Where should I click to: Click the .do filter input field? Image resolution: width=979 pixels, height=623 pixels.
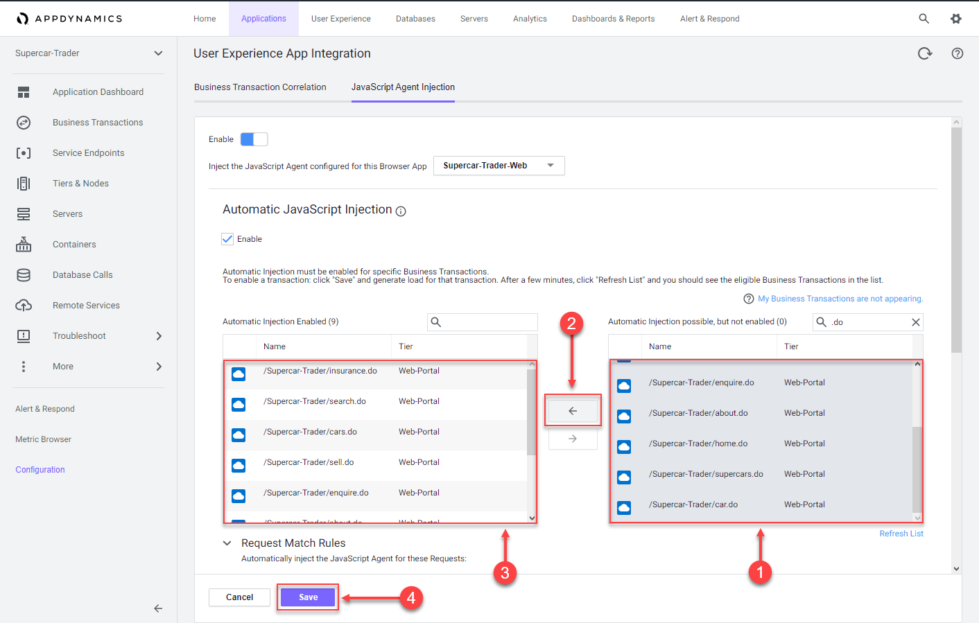click(868, 322)
